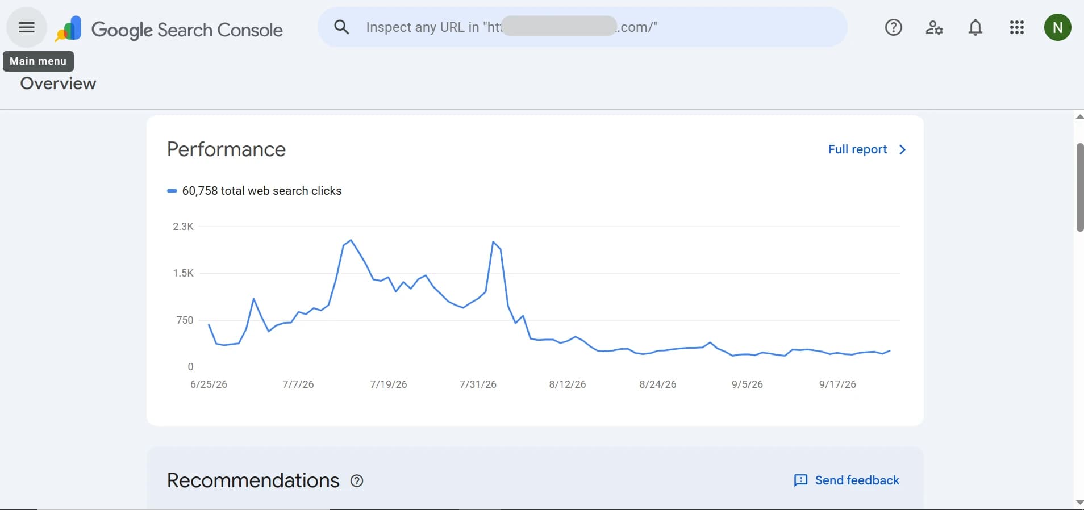Click the page scrollbar thumb
The width and height of the screenshot is (1084, 510).
click(x=1079, y=187)
